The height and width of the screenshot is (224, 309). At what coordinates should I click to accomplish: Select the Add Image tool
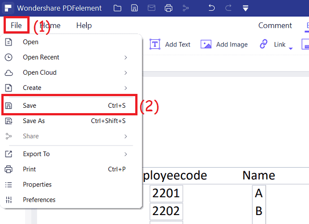[x=224, y=44]
